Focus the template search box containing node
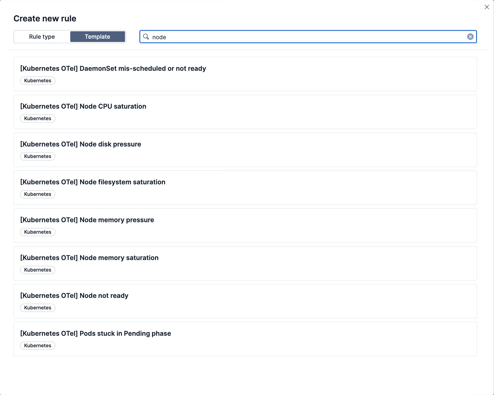Screen dimensions: 494x395 [x=308, y=37]
